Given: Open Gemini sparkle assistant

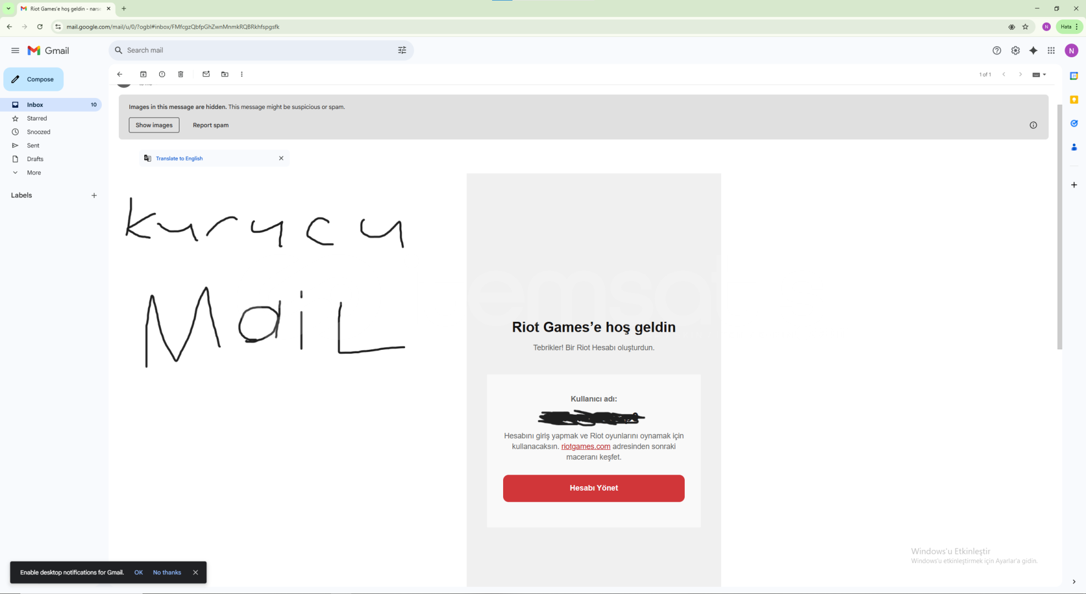Looking at the screenshot, I should point(1033,51).
